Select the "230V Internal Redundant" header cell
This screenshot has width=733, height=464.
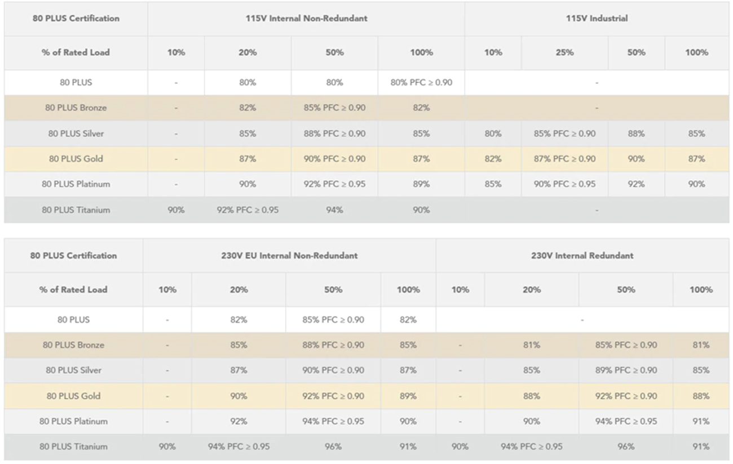point(582,255)
